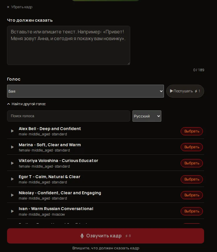The width and height of the screenshot is (217, 252).
Task: Play the Nikolay voice sample
Action: [12, 195]
